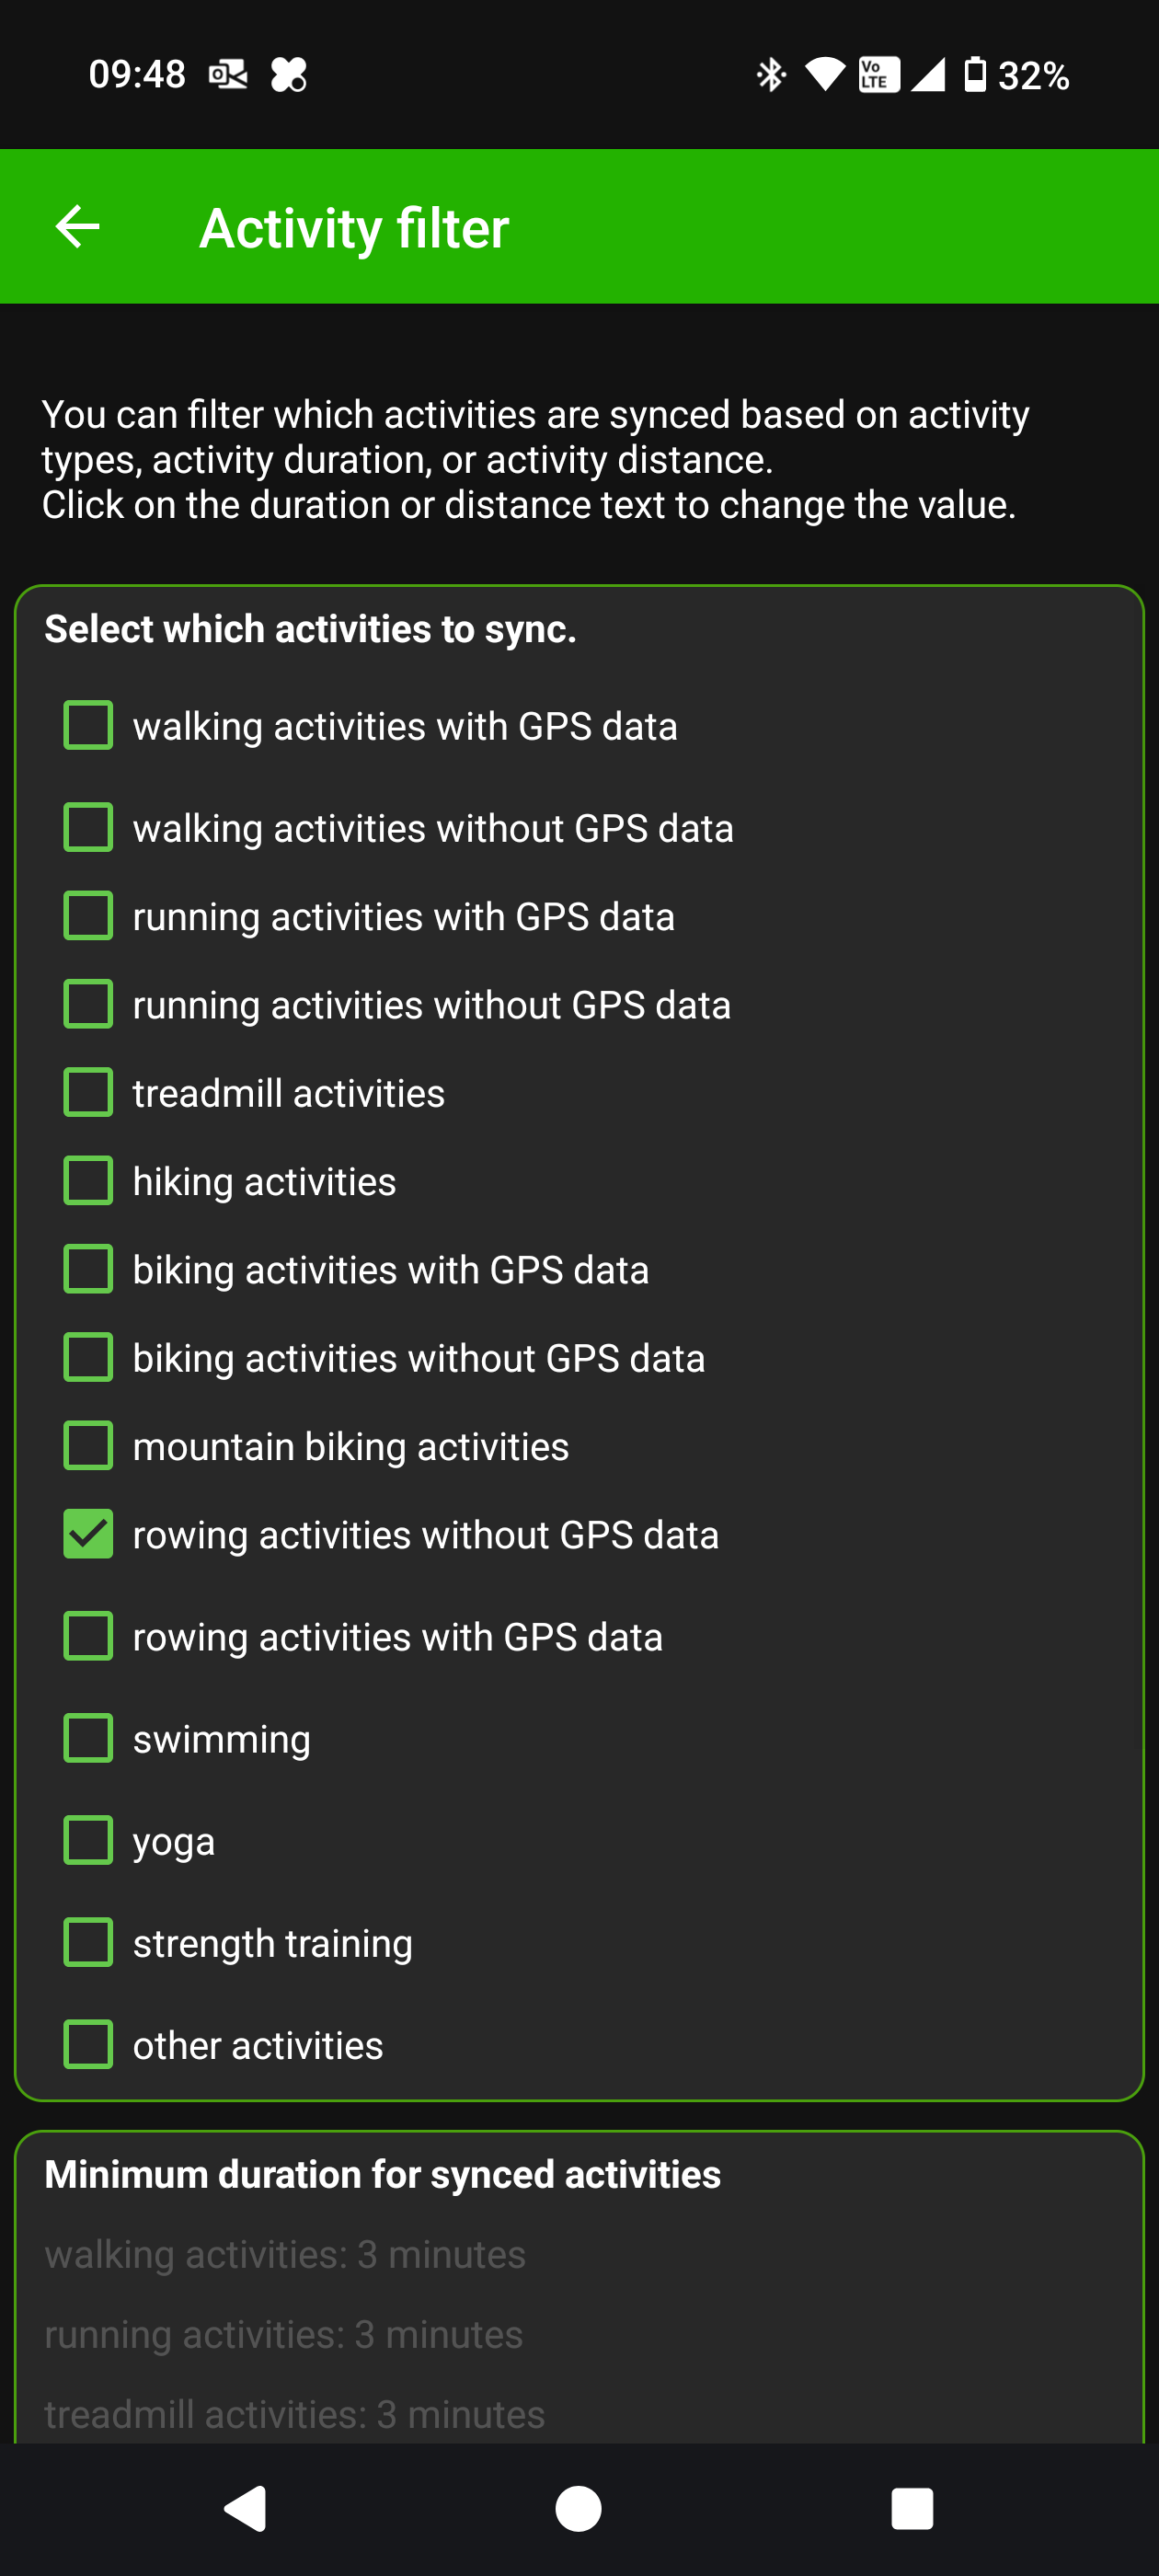Tap the Wi-Fi icon in the status bar
1159x2576 pixels.
coord(824,75)
